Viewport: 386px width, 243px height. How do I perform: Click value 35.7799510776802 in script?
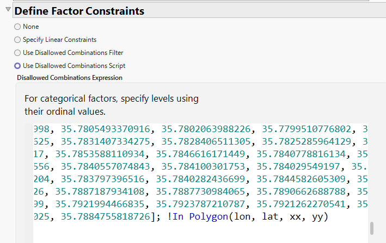pos(306,129)
